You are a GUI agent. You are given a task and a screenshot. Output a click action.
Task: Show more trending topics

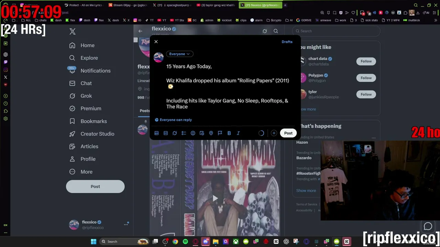[x=306, y=191]
